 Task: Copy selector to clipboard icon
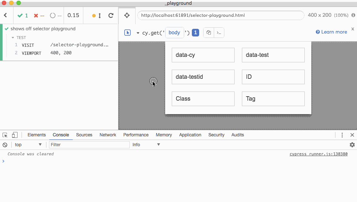[208, 33]
